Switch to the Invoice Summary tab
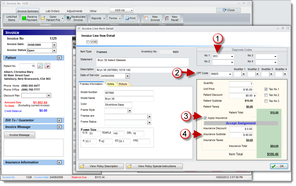 28,11
